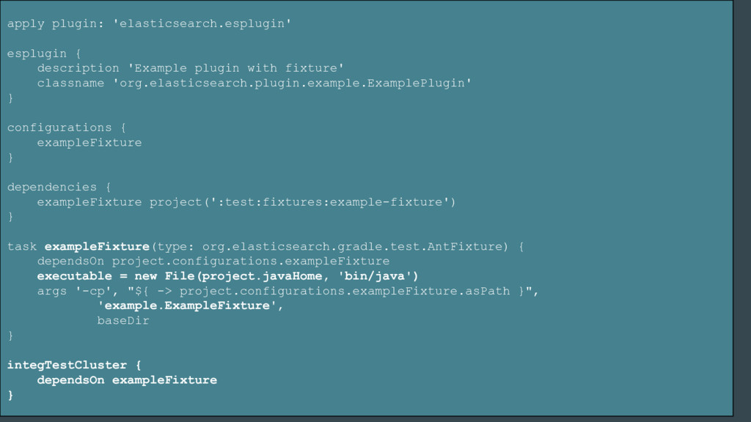
Task: Click the 'baseDir' argument
Action: 122,320
